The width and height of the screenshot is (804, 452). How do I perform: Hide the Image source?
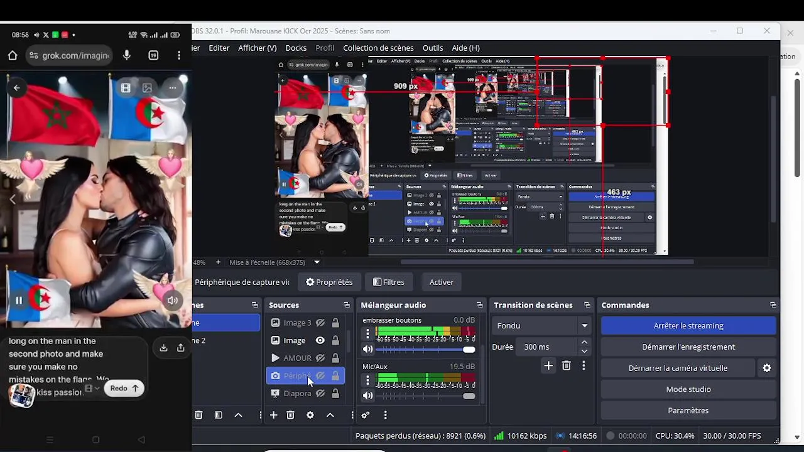pyautogui.click(x=320, y=340)
